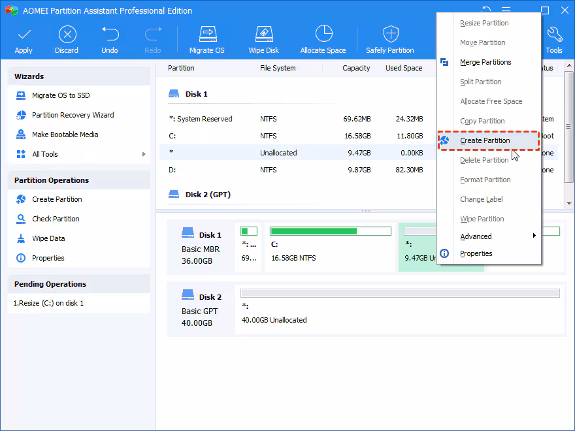The image size is (575, 431).
Task: Click the Disk 1 drive icon in list
Action: 174,94
